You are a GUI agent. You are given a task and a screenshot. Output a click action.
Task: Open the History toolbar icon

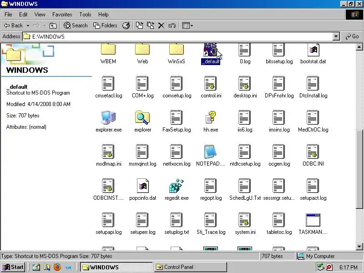126,25
